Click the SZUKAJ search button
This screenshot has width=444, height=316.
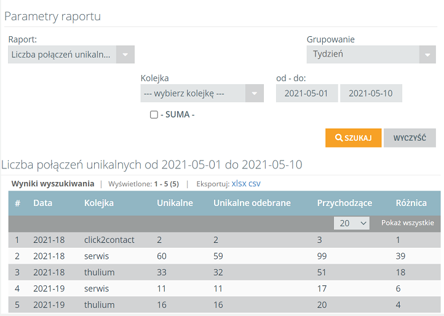[354, 138]
